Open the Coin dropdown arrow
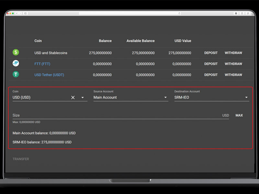 coord(83,98)
